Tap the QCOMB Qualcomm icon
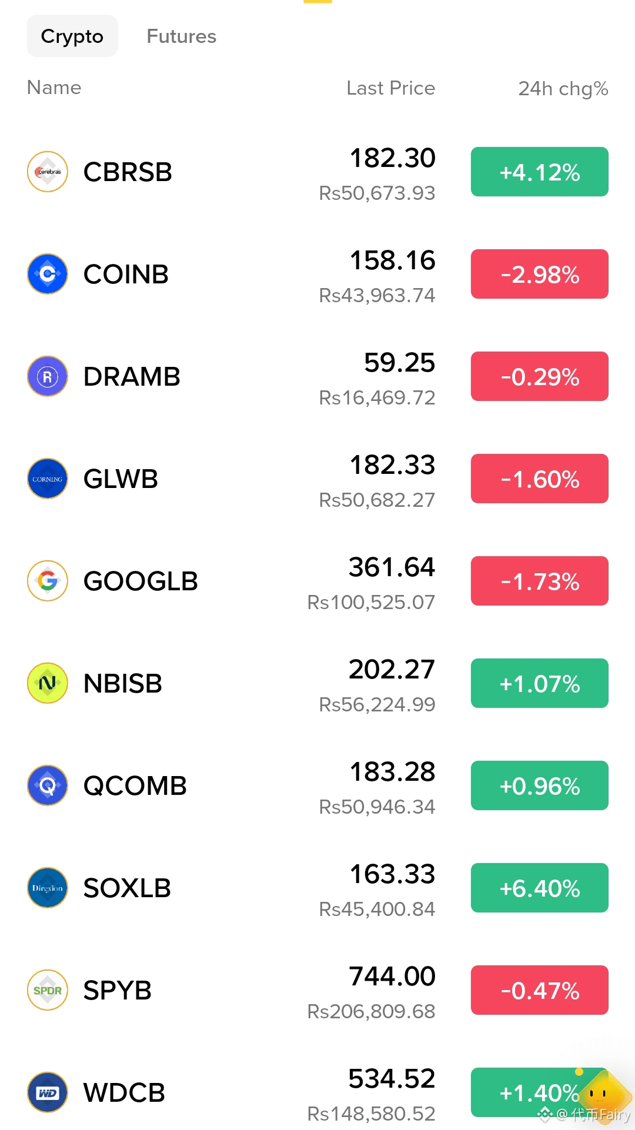The width and height of the screenshot is (635, 1130). 48,785
